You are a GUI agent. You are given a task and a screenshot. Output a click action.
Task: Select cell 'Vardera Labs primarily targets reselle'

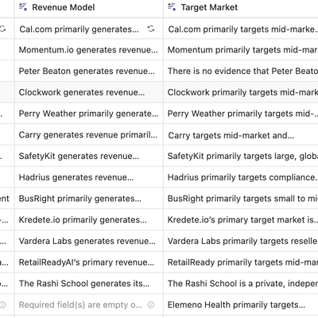tap(241, 241)
